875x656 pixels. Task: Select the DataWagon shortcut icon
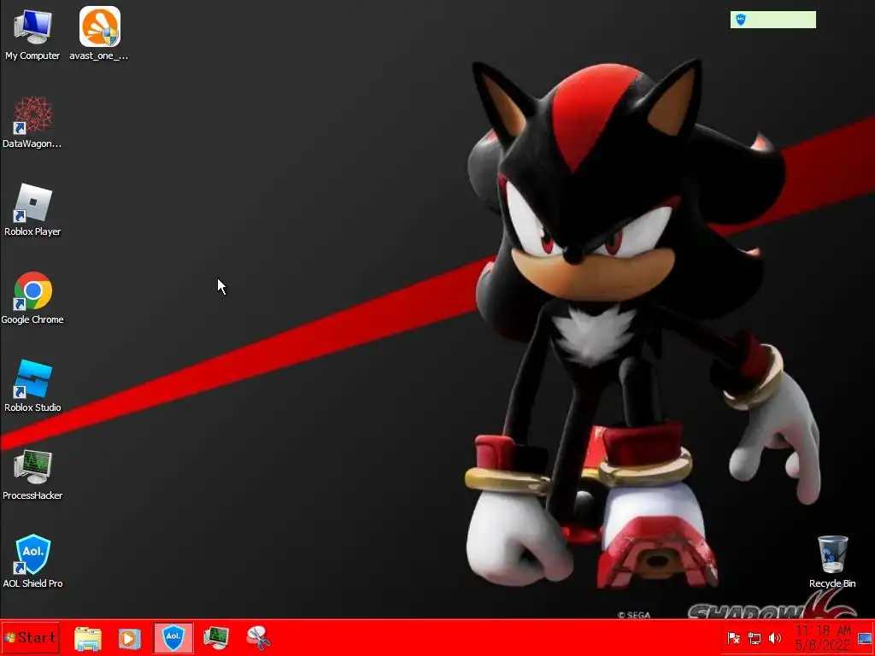[x=32, y=122]
